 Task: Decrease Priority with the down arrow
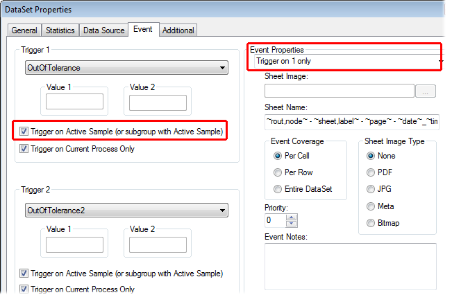pos(292,224)
